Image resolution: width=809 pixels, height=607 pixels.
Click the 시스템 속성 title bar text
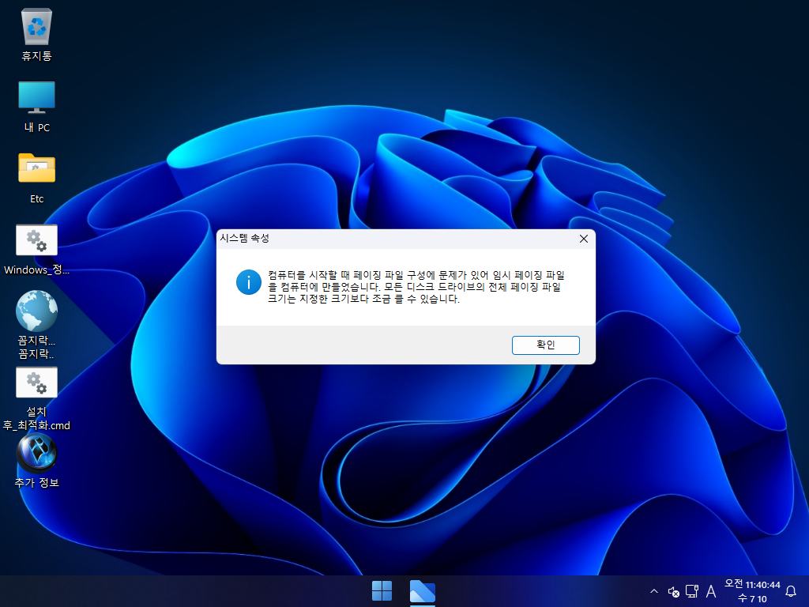pos(245,238)
